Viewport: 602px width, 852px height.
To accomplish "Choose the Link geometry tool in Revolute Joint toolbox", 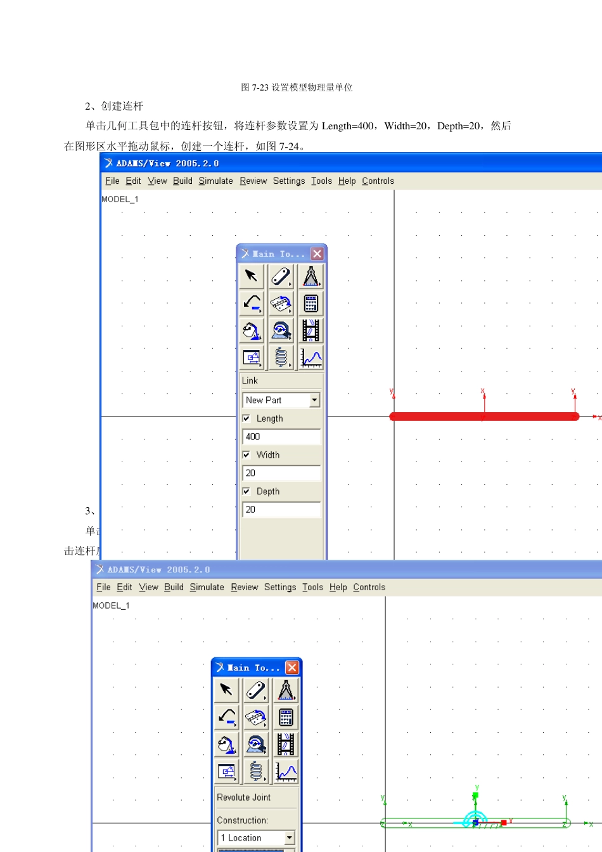I will tap(256, 690).
